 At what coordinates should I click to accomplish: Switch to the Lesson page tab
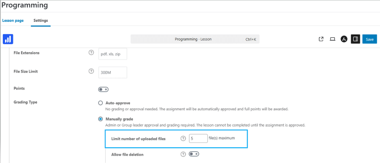pyautogui.click(x=13, y=21)
